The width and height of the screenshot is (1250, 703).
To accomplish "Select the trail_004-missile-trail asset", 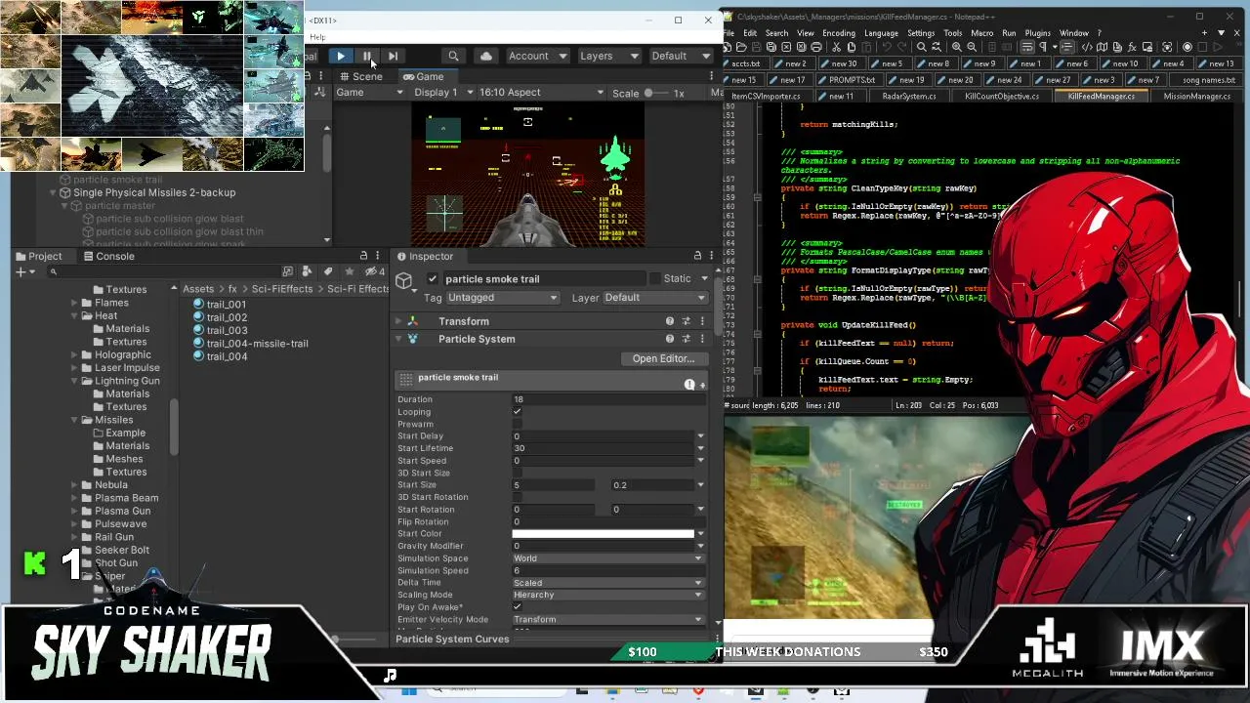I will pos(250,344).
